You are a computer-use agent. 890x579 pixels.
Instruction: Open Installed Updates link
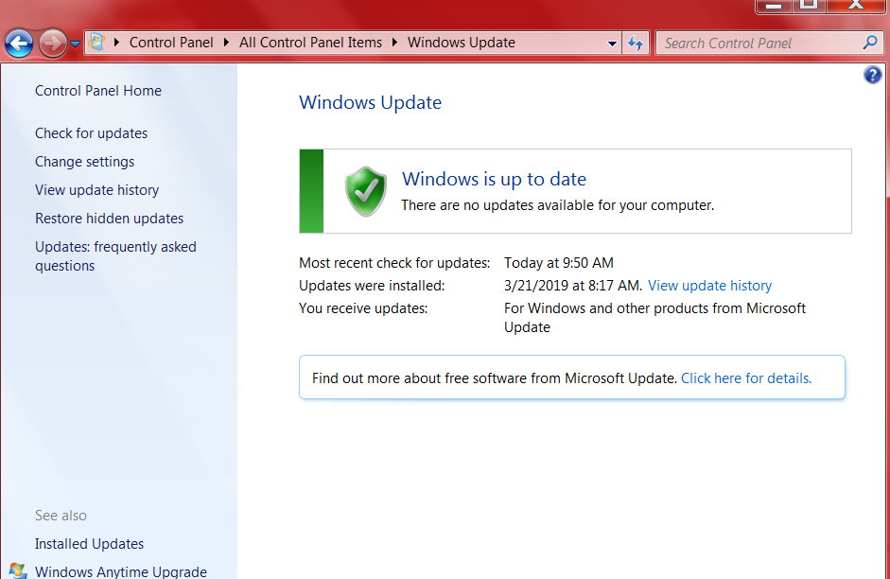coord(89,544)
